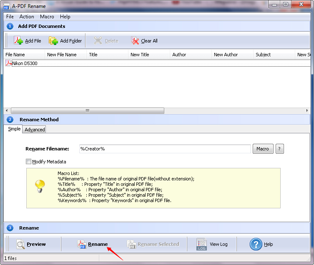The image size is (314, 265).
Task: Click the Rename Filename input field
Action: click(165, 149)
